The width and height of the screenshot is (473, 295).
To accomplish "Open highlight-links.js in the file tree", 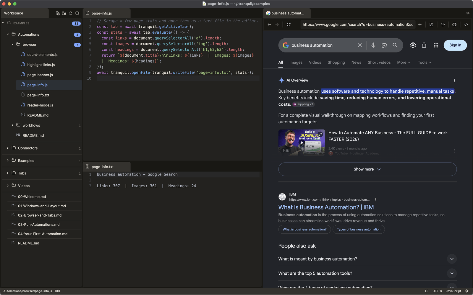I will coord(41,65).
